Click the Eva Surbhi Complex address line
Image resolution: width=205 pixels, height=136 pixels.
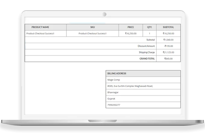[130, 86]
